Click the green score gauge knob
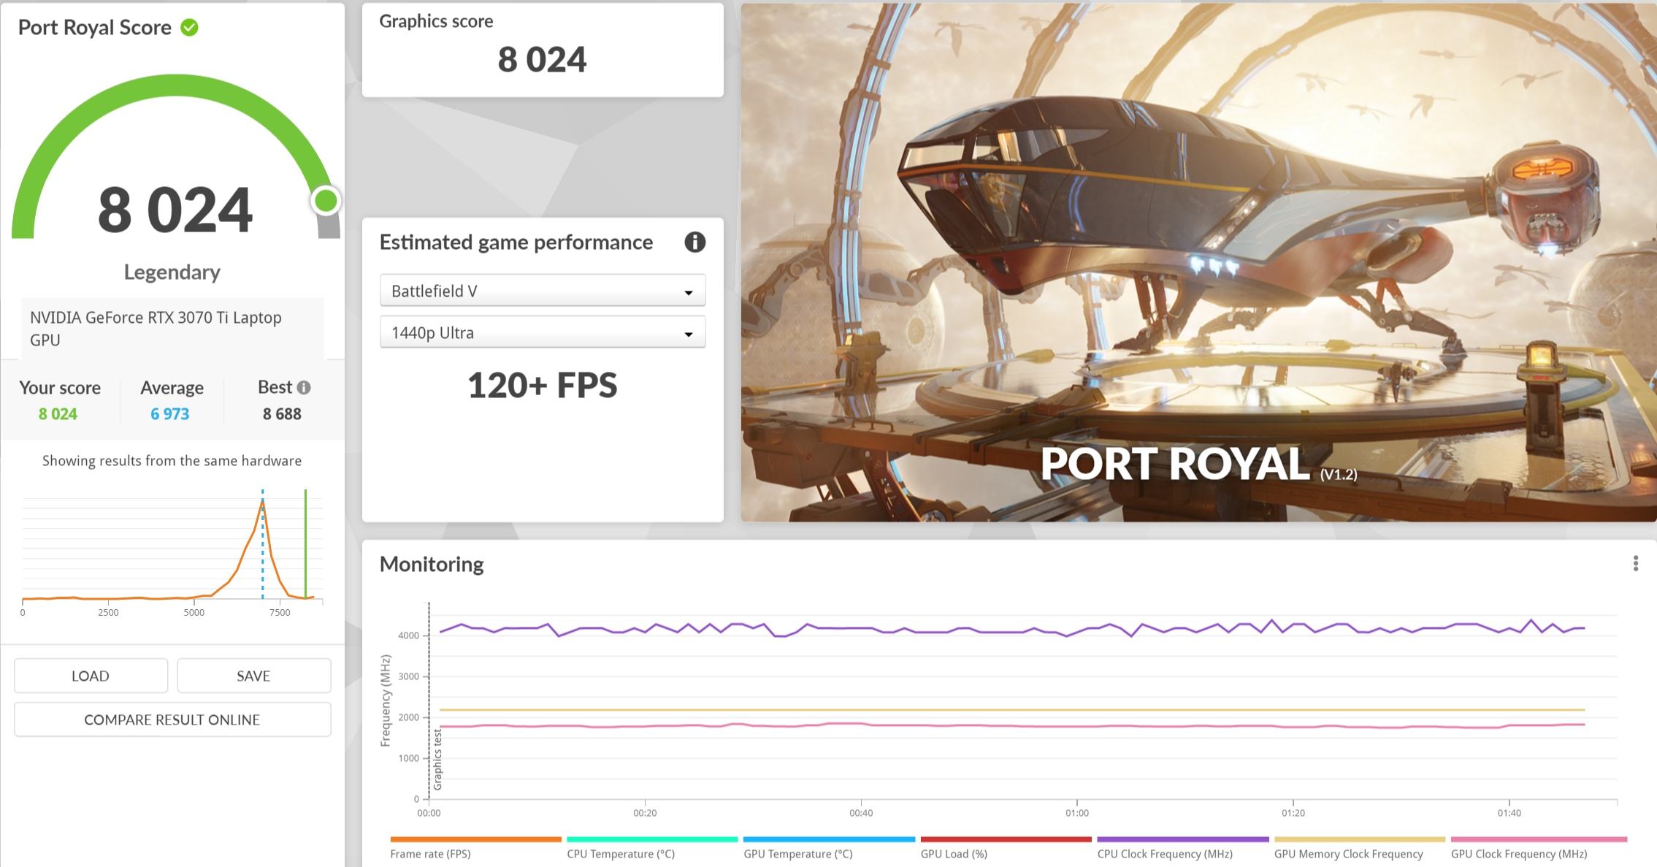Screen dimensions: 1657x867 tap(326, 200)
